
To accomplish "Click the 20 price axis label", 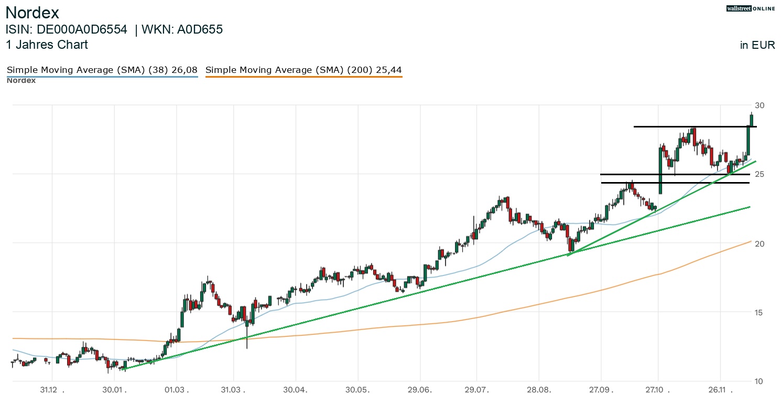I will coord(760,243).
